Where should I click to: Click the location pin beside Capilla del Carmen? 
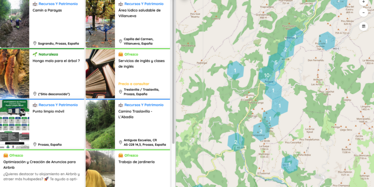tap(121, 41)
